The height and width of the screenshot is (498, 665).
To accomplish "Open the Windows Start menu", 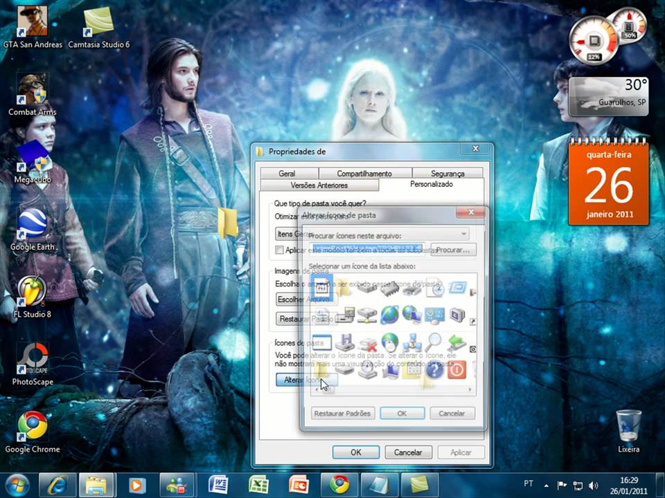I will coord(17,486).
